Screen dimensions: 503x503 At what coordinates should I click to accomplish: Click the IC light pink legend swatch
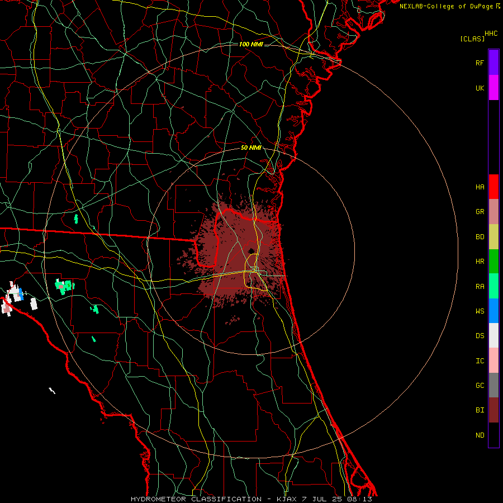pos(493,360)
